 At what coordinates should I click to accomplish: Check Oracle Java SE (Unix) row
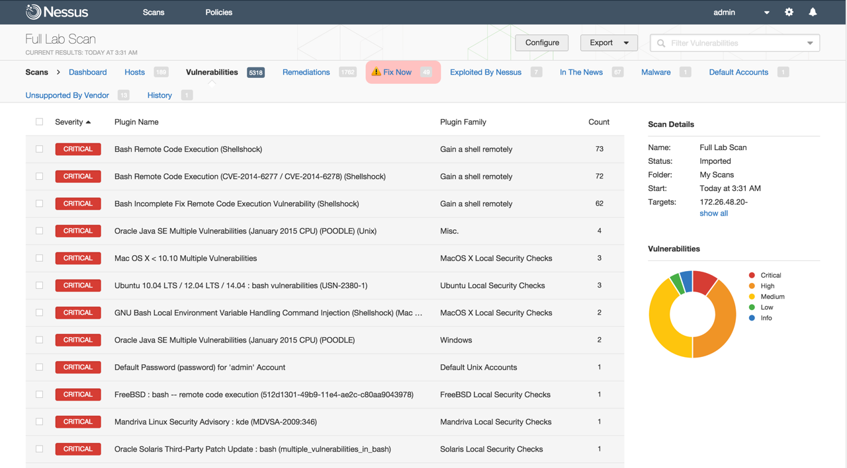39,231
